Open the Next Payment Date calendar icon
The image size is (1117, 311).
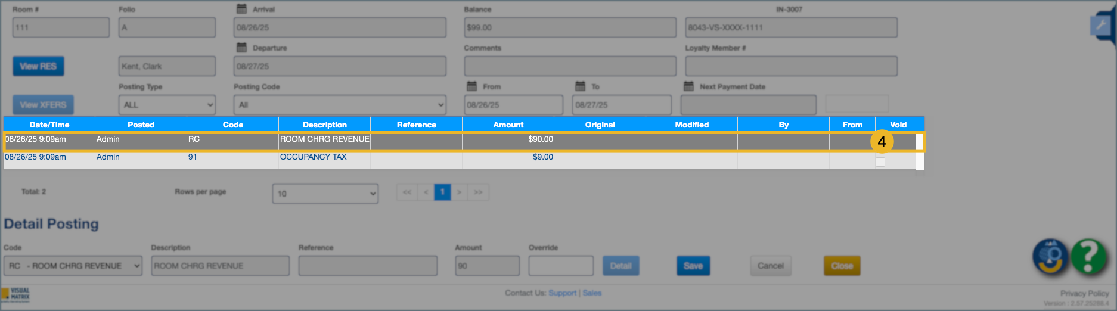point(688,86)
